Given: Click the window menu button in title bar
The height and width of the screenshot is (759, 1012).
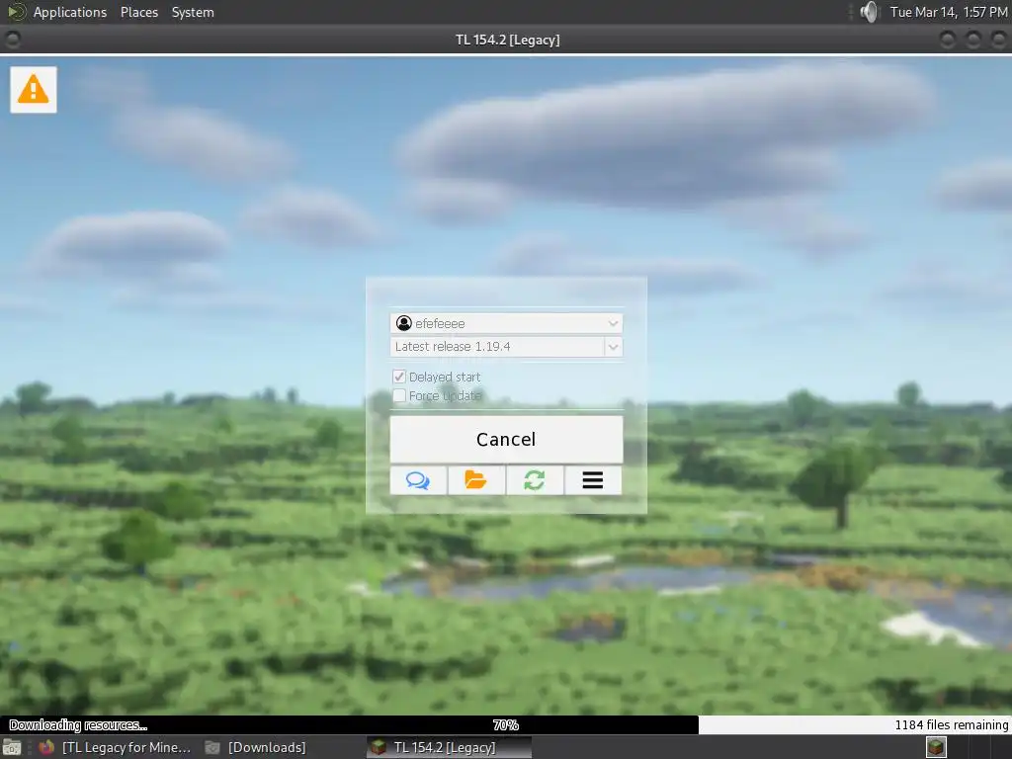Looking at the screenshot, I should click(12, 40).
